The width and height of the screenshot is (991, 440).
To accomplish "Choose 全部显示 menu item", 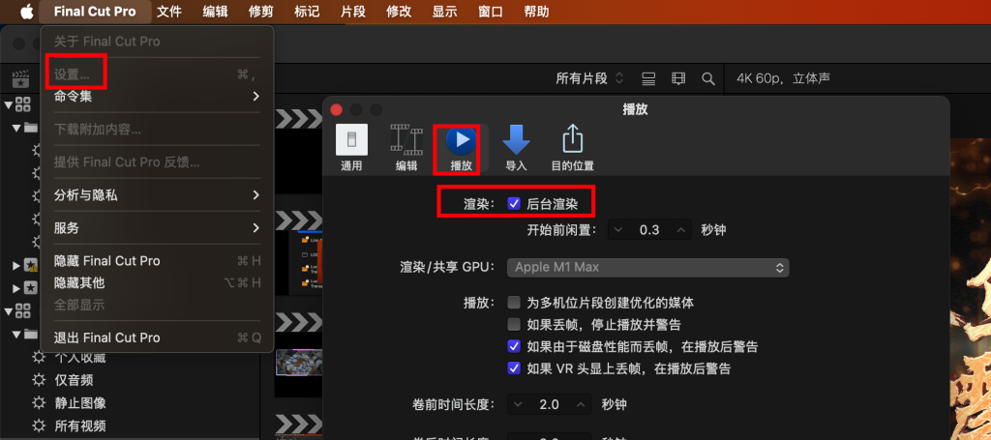I will click(157, 305).
